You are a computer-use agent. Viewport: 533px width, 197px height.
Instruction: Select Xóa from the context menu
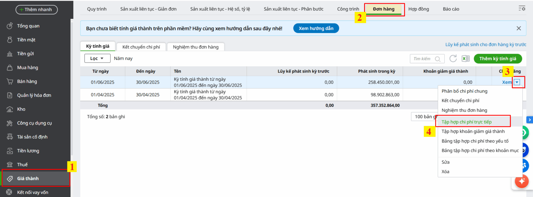pos(445,172)
